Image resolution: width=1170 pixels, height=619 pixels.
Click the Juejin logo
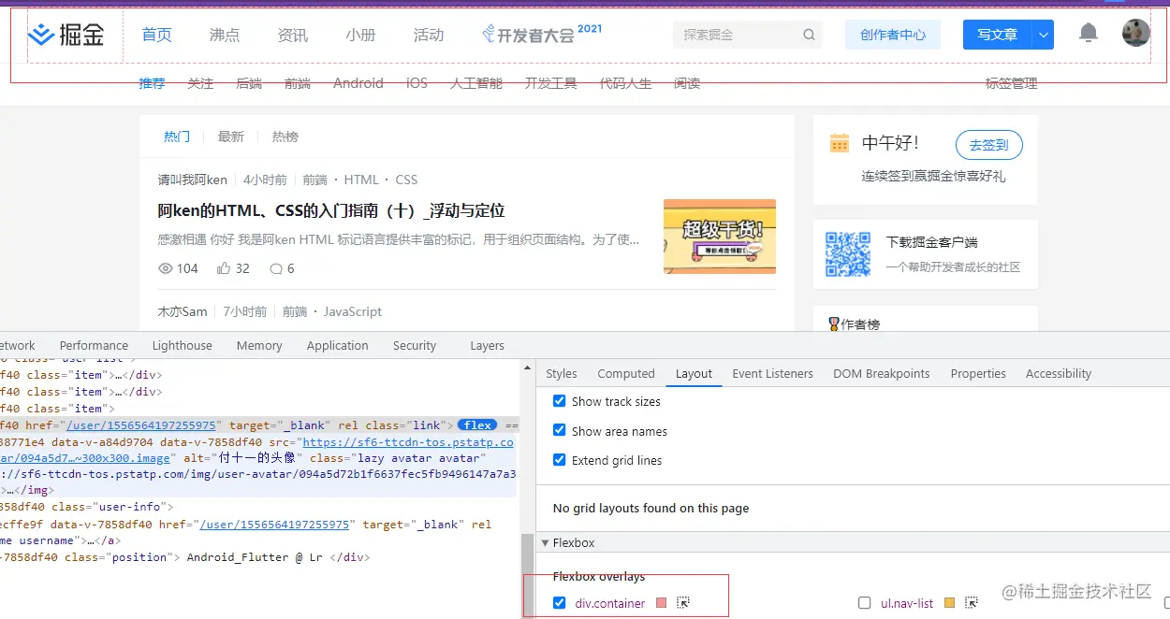tap(66, 36)
